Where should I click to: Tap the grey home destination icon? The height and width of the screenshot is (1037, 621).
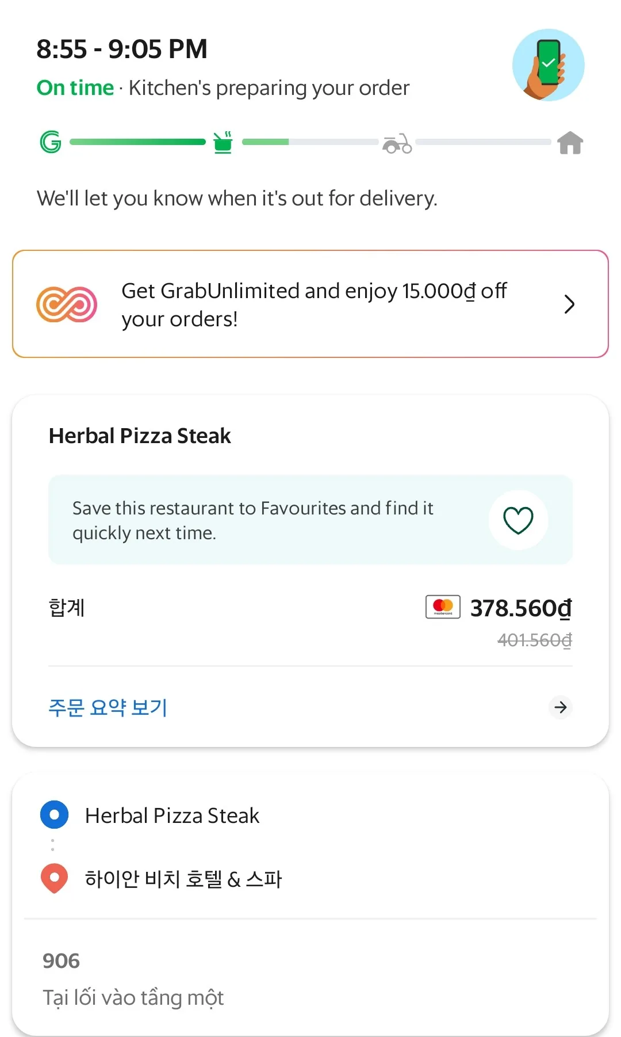pos(570,143)
